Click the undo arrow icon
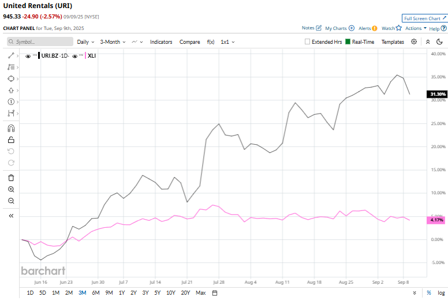 click(11, 151)
